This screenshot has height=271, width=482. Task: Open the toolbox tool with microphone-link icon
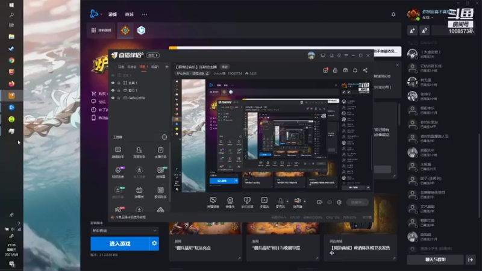tap(117, 172)
